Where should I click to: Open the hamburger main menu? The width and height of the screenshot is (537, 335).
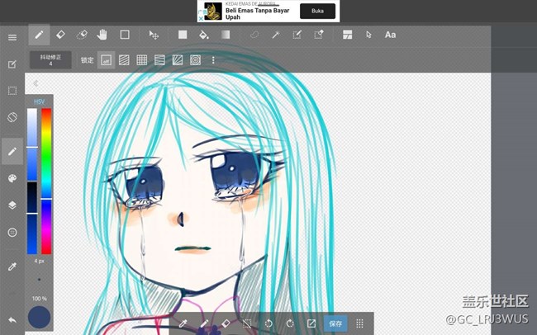(x=12, y=37)
